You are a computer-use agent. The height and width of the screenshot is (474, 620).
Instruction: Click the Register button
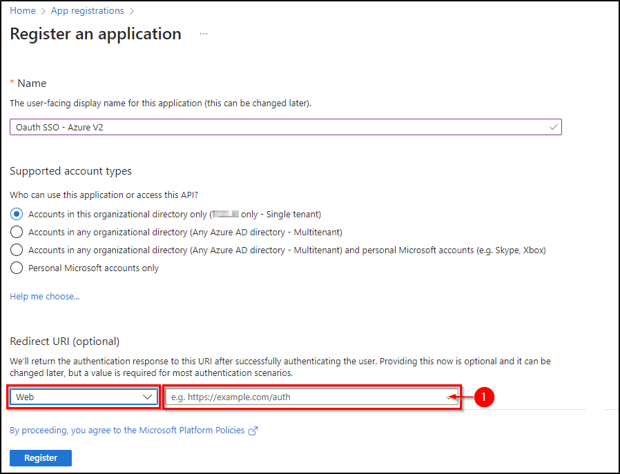tap(40, 457)
